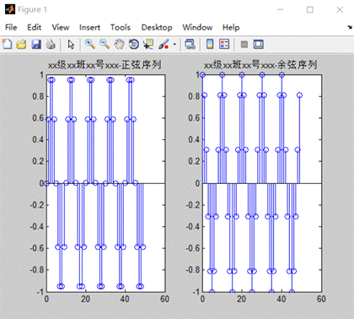Toggle the Rotate 3D tool
The height and width of the screenshot is (319, 354).
tap(134, 44)
